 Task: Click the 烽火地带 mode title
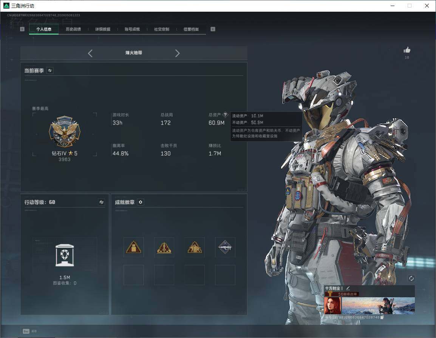tap(134, 53)
